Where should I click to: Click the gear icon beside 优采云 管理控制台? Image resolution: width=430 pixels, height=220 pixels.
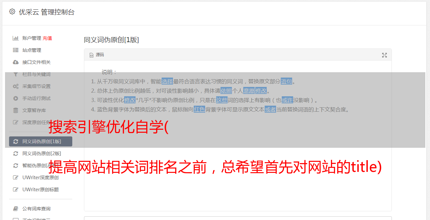coord(12,12)
